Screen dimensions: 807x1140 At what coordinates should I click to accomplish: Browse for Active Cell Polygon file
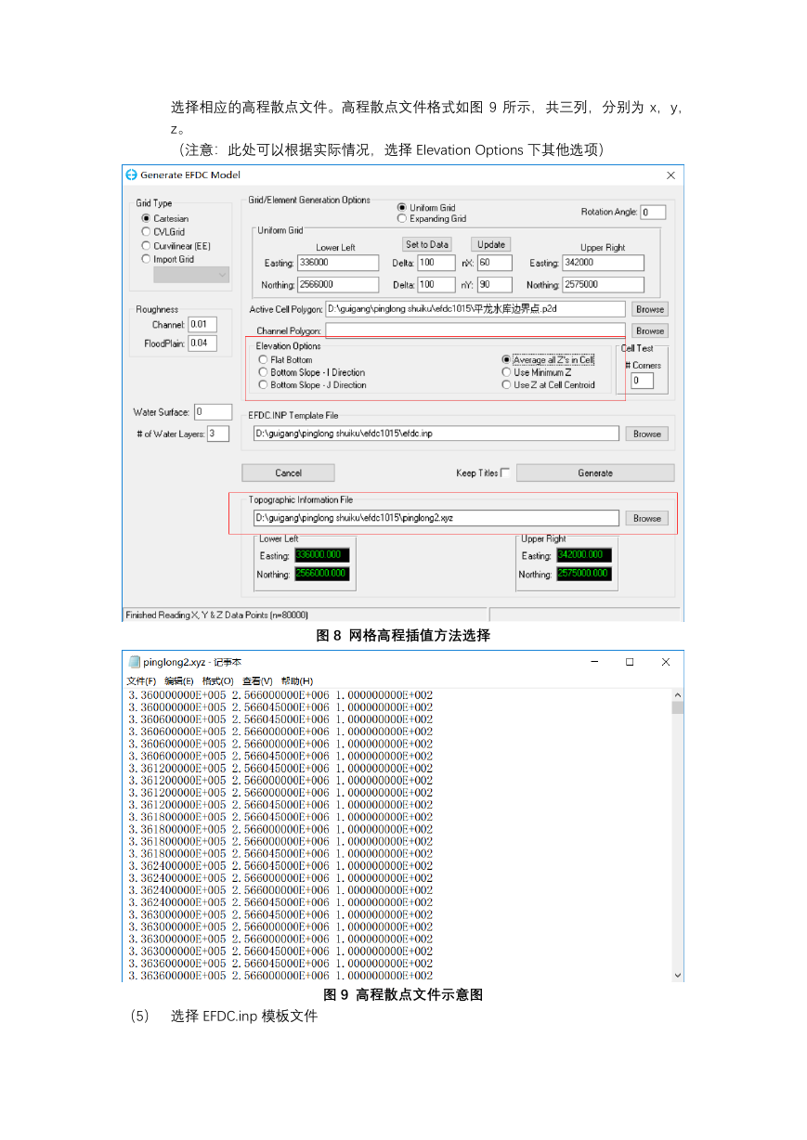click(x=650, y=309)
